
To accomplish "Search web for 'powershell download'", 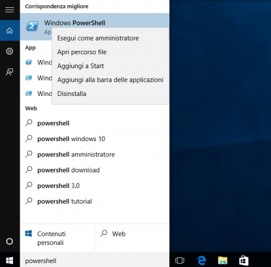I will tap(95, 170).
